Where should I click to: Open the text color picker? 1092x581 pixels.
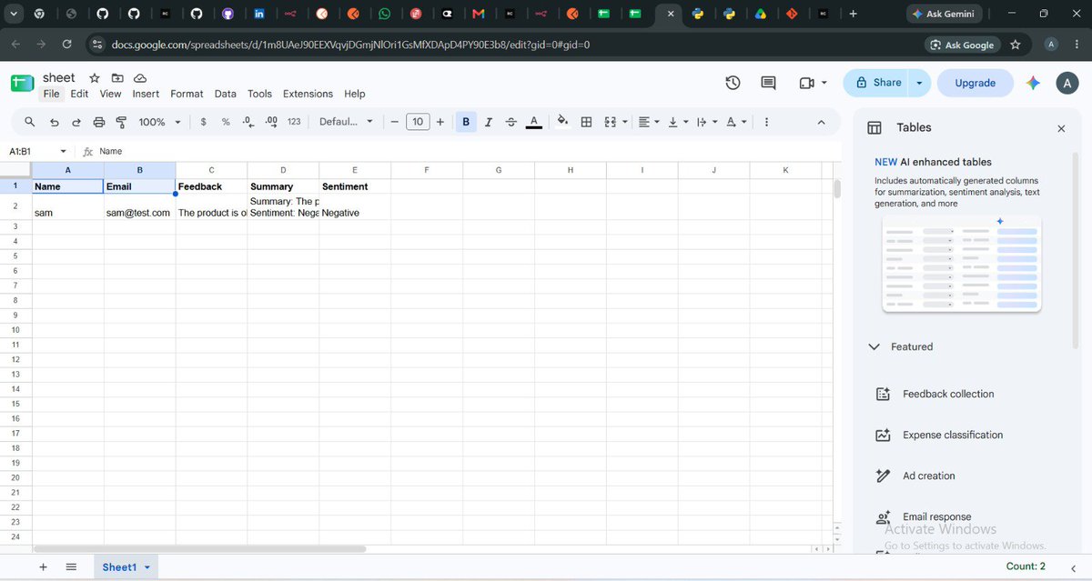pyautogui.click(x=534, y=122)
